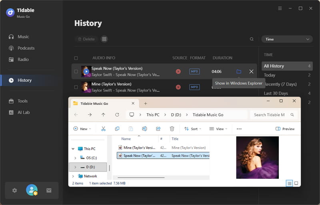Open settings gear in sidebar bottom
The image size is (320, 205).
(x=15, y=191)
